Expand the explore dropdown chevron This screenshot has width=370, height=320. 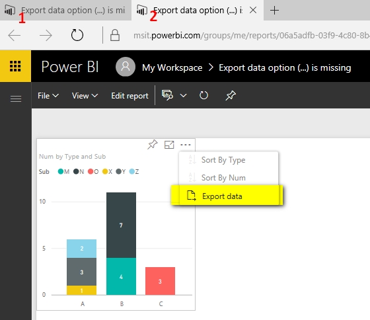click(184, 96)
